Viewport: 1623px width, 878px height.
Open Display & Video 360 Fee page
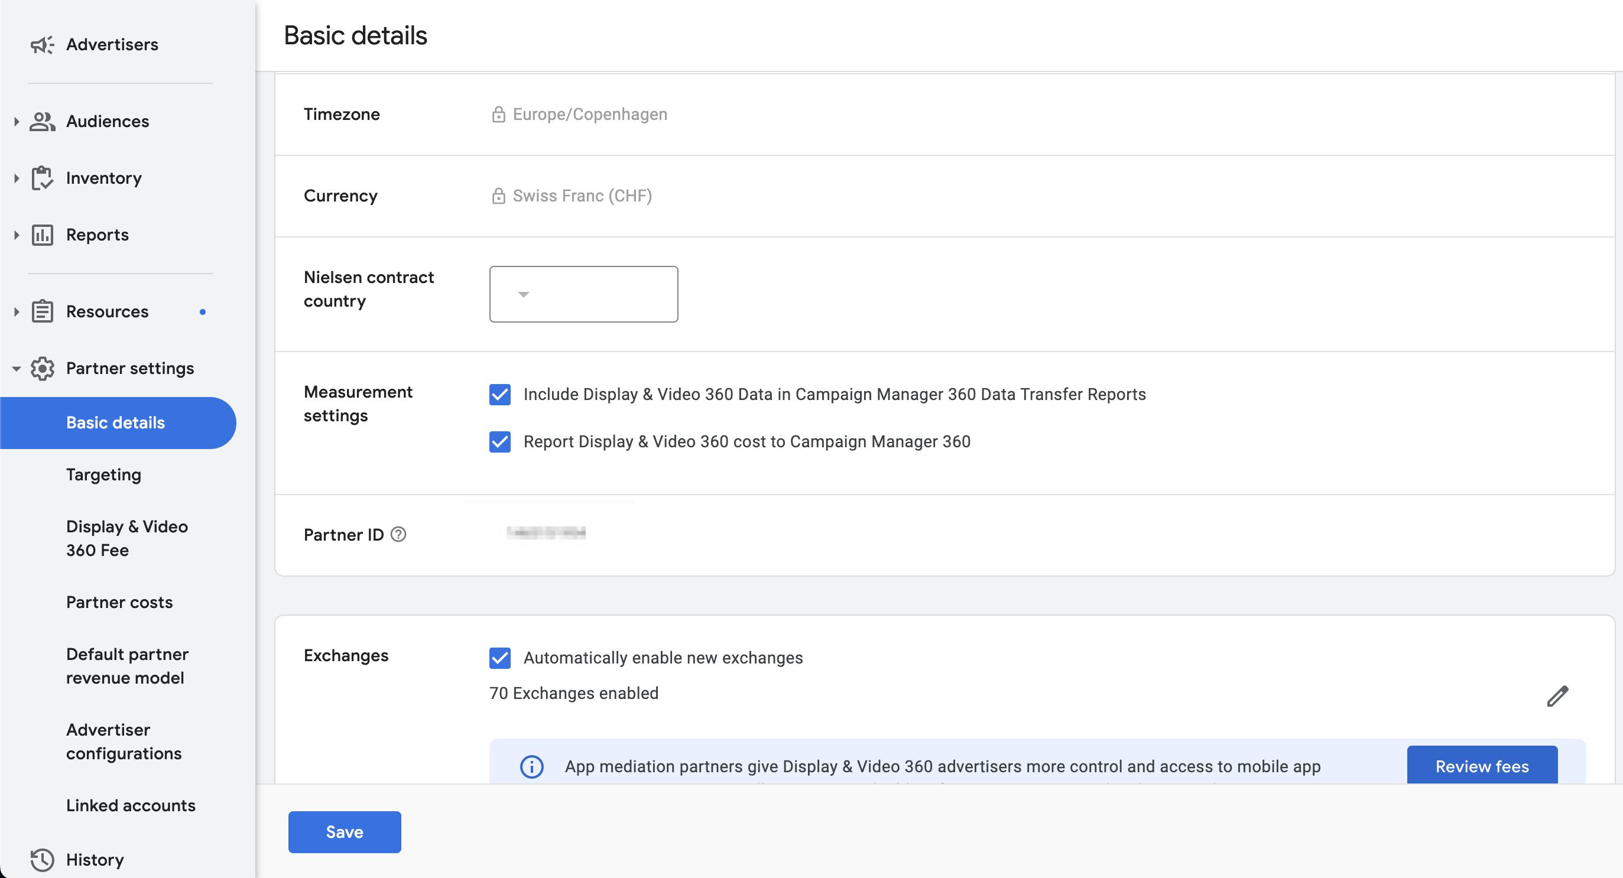(126, 538)
